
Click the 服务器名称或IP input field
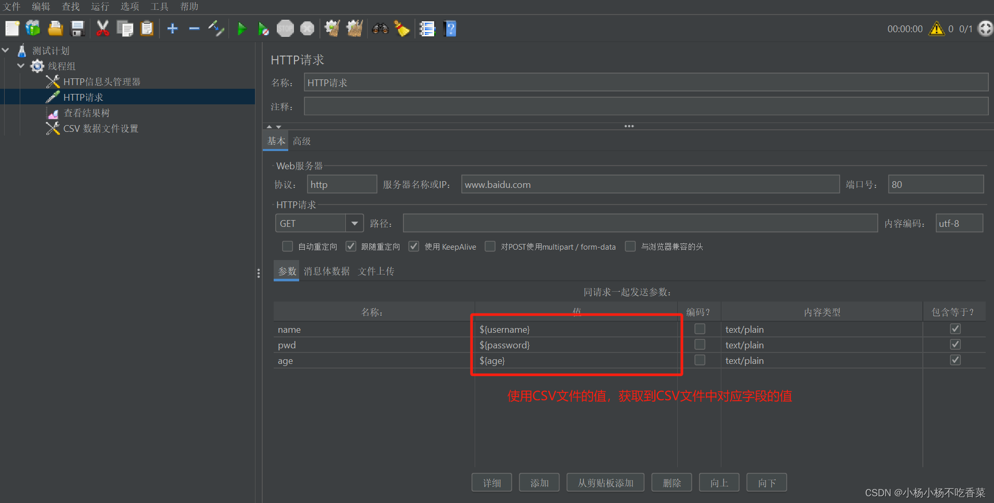pyautogui.click(x=650, y=184)
